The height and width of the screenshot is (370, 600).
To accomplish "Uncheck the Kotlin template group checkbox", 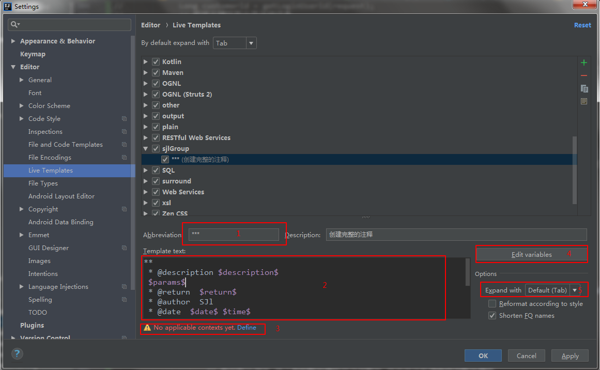I will (156, 61).
